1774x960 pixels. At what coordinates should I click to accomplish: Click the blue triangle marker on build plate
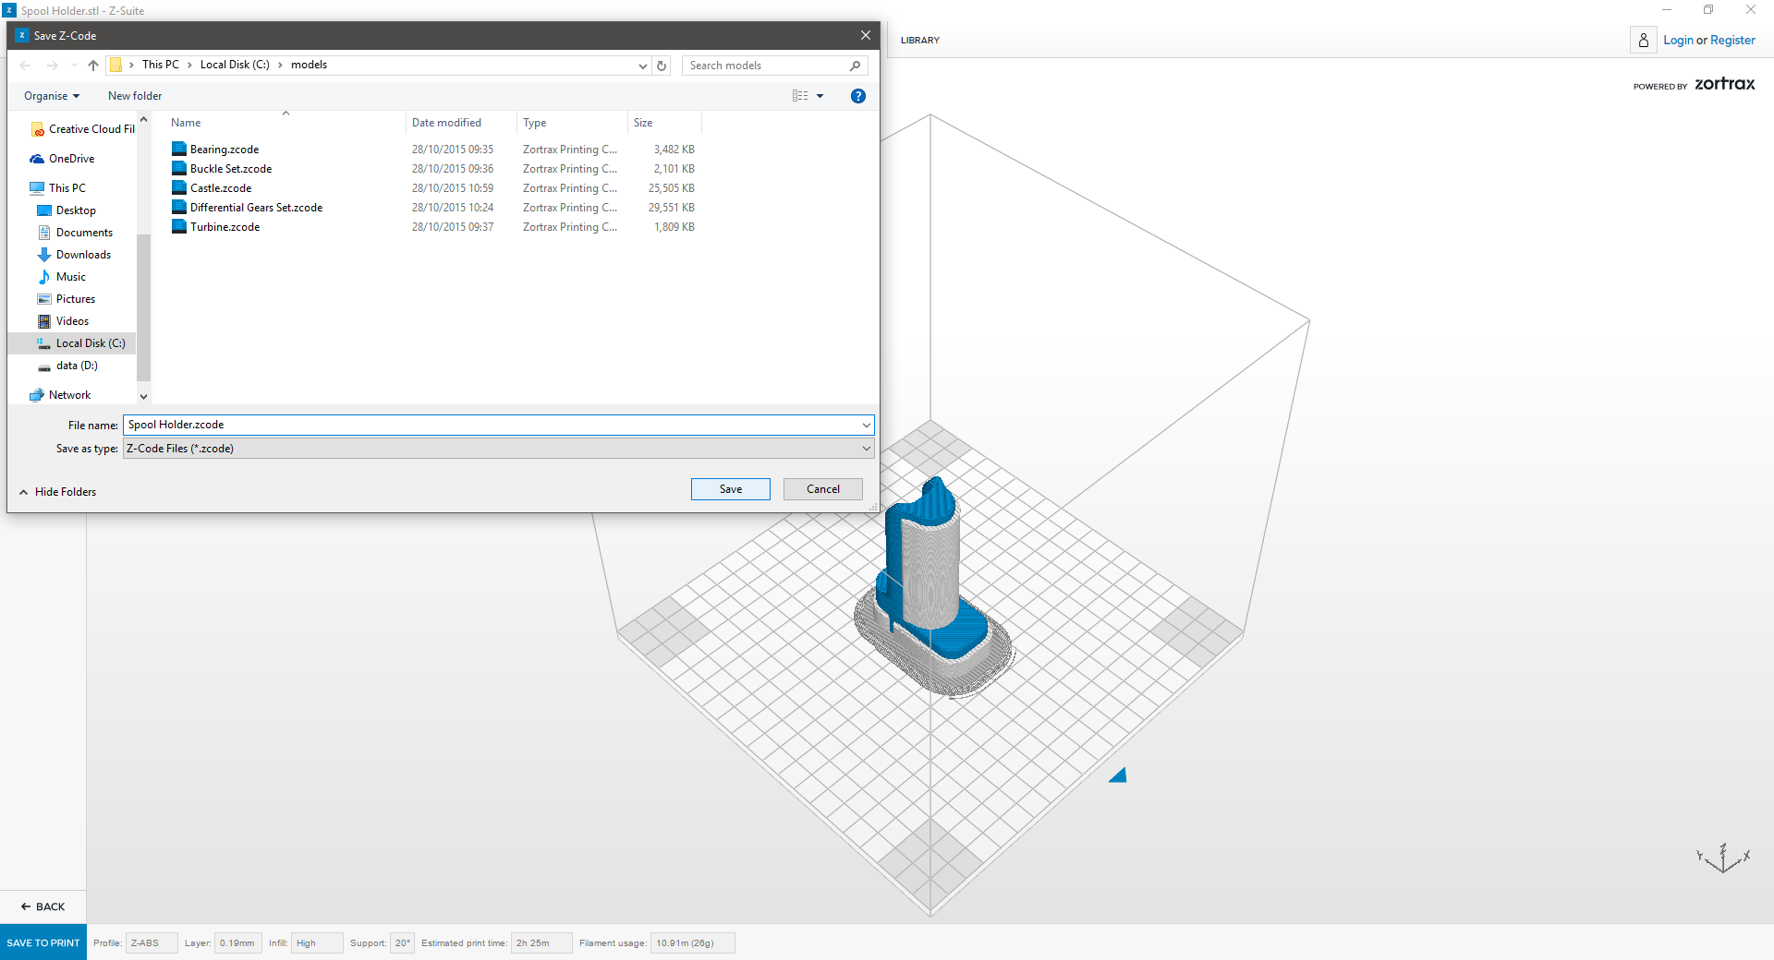(1119, 775)
